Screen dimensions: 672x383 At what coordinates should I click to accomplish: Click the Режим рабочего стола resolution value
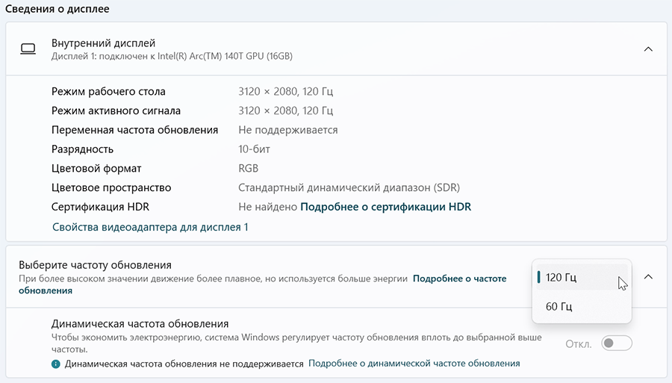pos(285,92)
